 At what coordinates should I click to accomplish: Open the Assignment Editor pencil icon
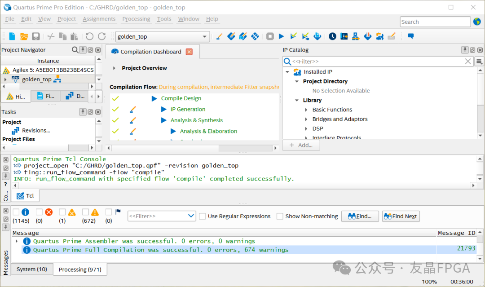click(219, 36)
